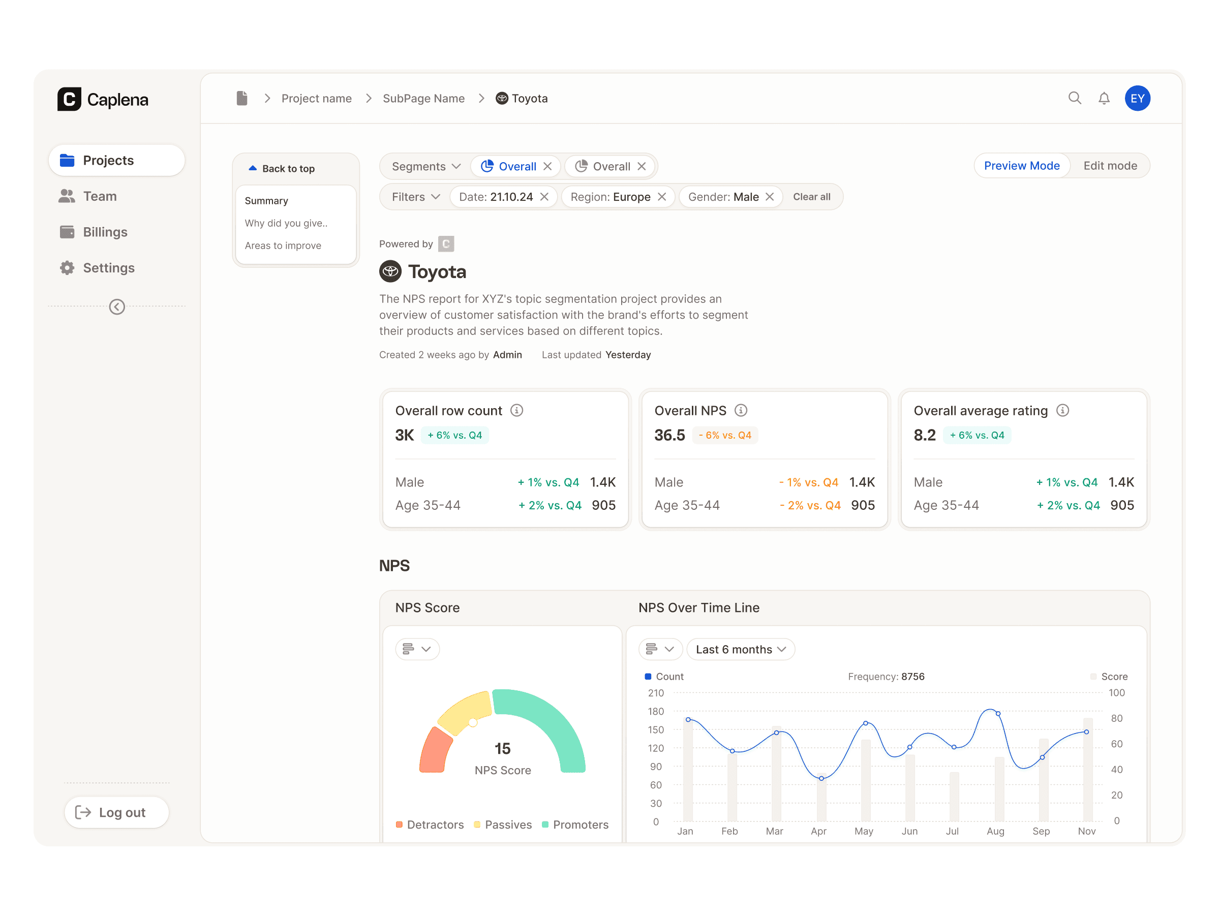Click the info icon for Overall NPS
Screen dimensions: 1220x915
741,410
